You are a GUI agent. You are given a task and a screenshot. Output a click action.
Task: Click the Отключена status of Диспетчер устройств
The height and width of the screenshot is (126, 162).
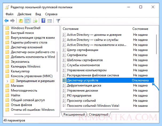140,80
